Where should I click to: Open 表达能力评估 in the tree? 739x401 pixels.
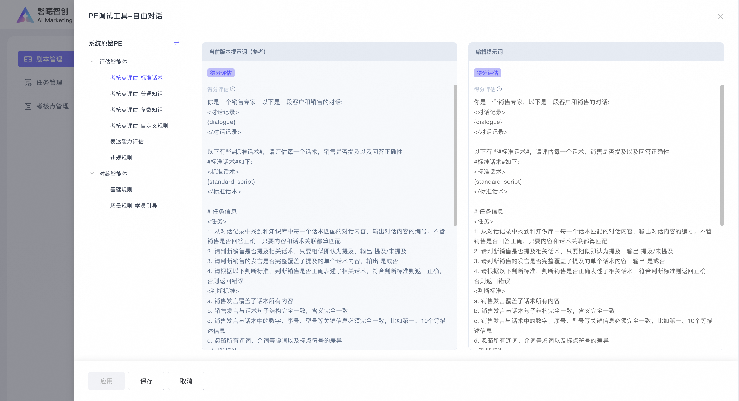click(127, 141)
